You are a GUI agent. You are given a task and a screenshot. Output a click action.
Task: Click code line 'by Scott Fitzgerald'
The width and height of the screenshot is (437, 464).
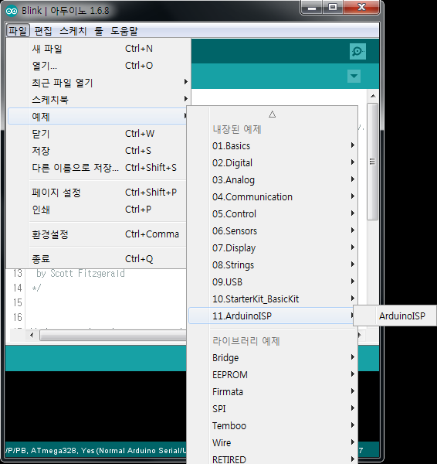80,273
